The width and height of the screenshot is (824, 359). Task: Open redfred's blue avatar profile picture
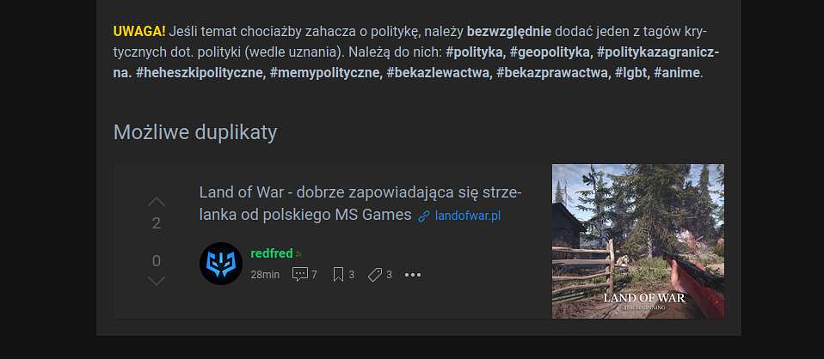[x=221, y=264]
